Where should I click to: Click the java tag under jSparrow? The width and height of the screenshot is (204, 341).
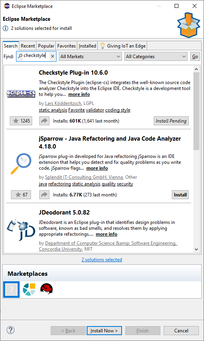click(x=43, y=184)
